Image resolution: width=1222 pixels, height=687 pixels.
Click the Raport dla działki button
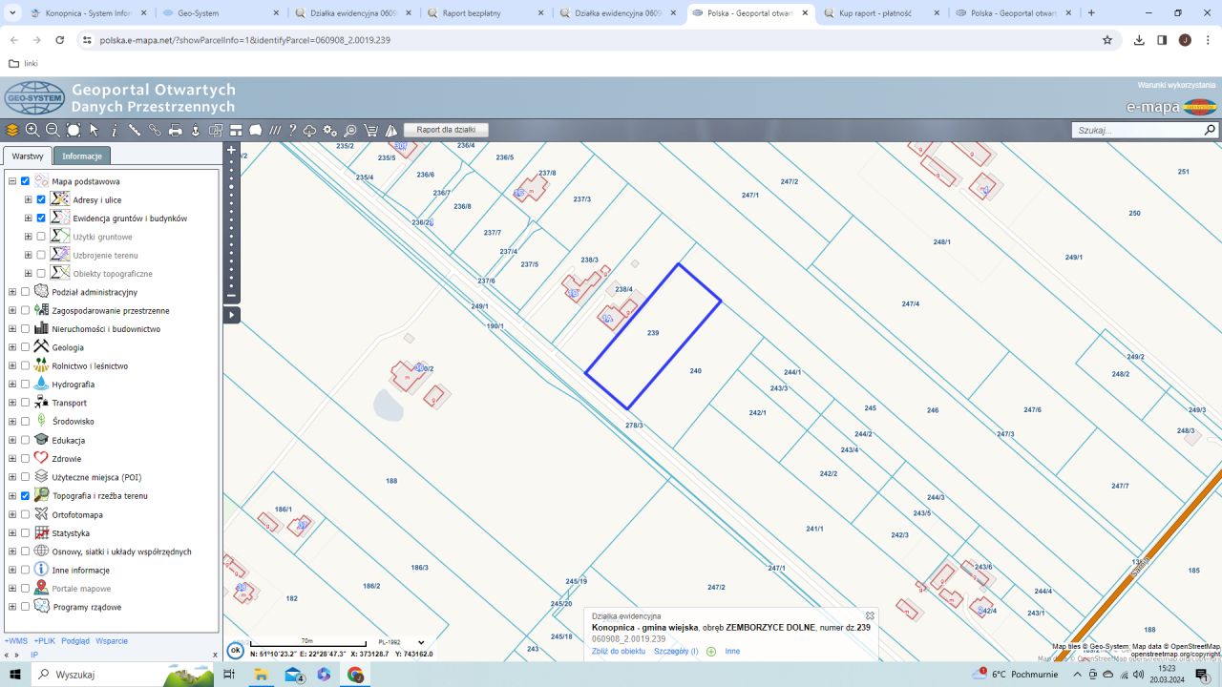click(x=446, y=130)
